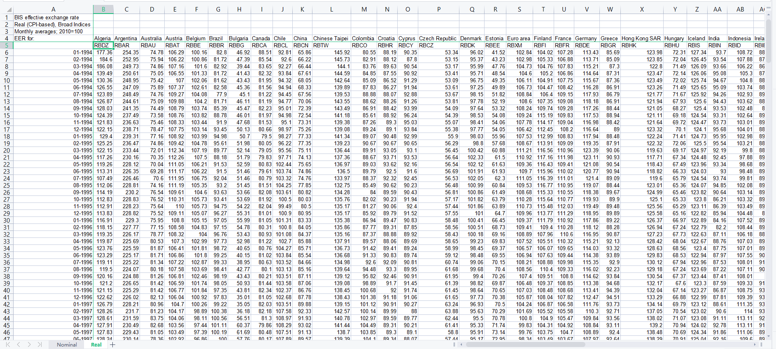The image size is (776, 349).
Task: Select the Iceland header cell
Action: (x=697, y=38)
